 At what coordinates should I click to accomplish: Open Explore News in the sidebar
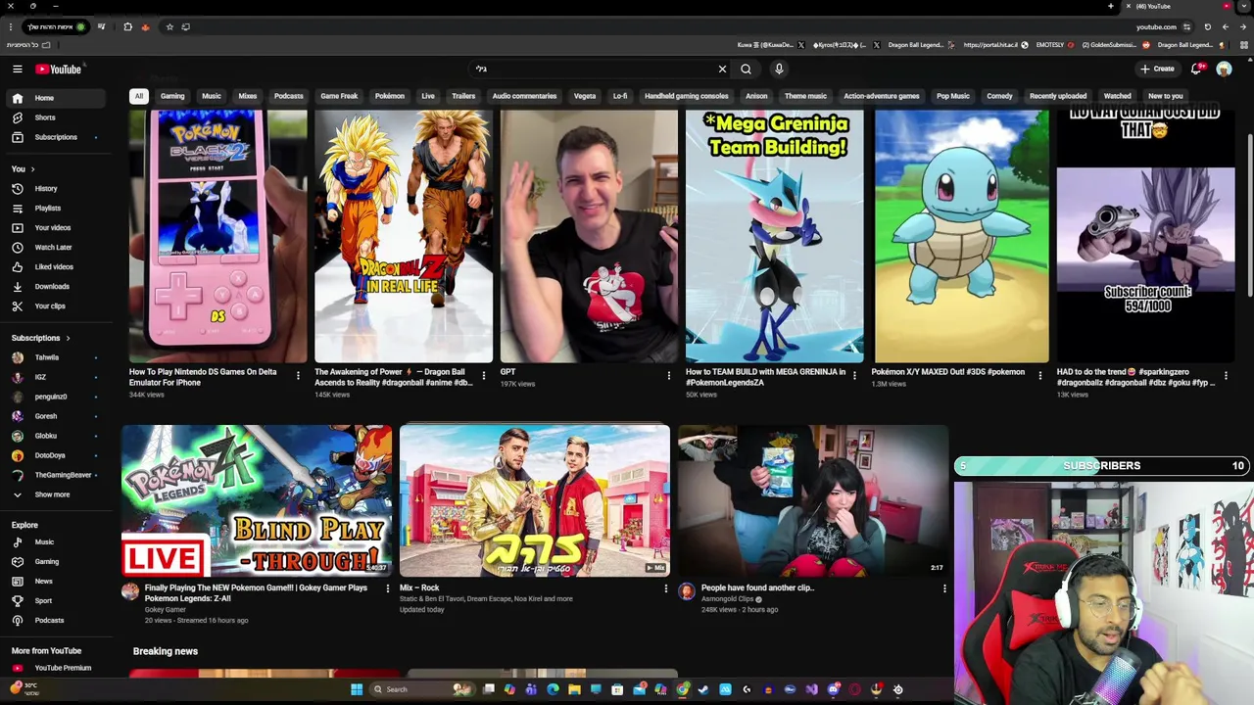54,581
